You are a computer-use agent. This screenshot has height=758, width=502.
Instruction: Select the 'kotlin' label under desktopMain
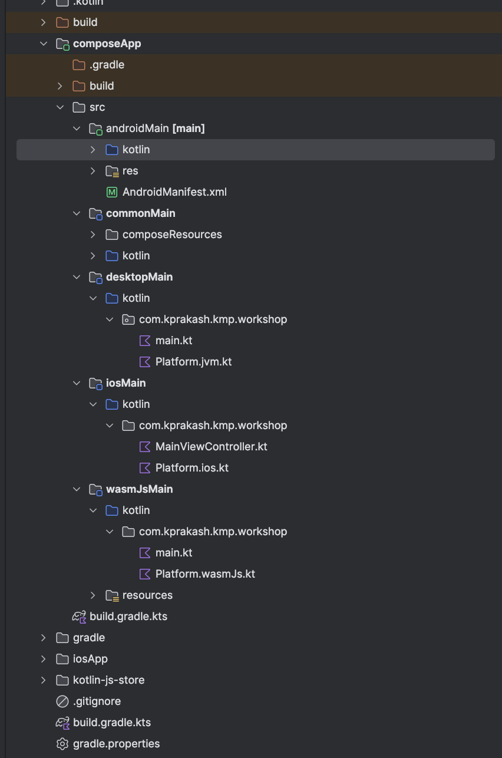coord(136,298)
